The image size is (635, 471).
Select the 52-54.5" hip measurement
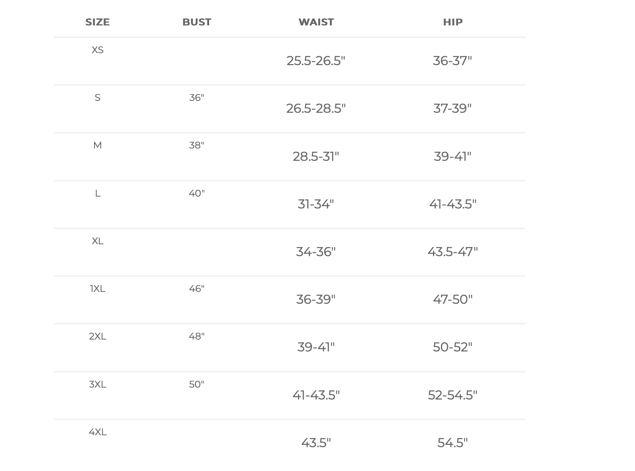[x=452, y=395]
